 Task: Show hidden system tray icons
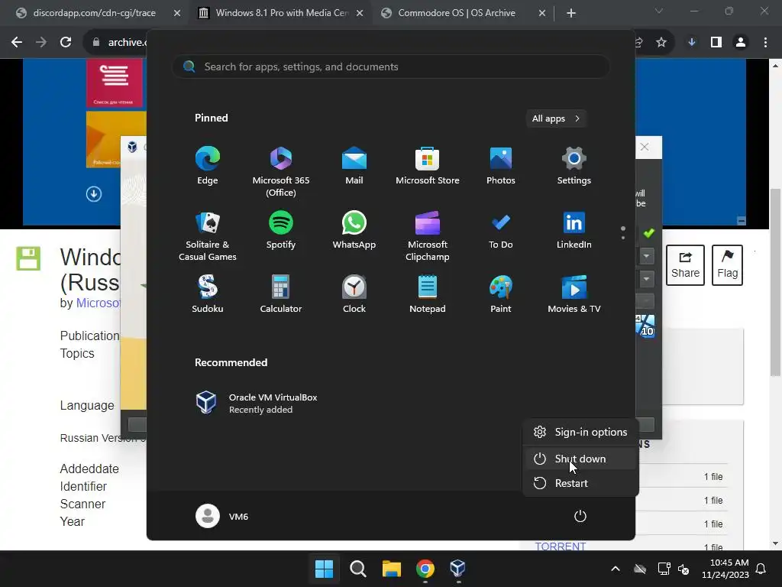pos(616,569)
